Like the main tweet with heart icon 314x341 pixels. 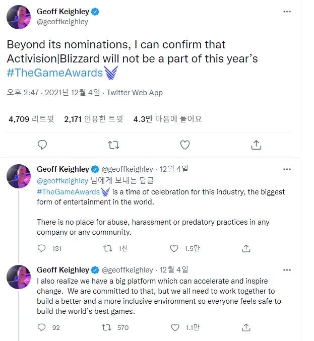[x=185, y=145]
